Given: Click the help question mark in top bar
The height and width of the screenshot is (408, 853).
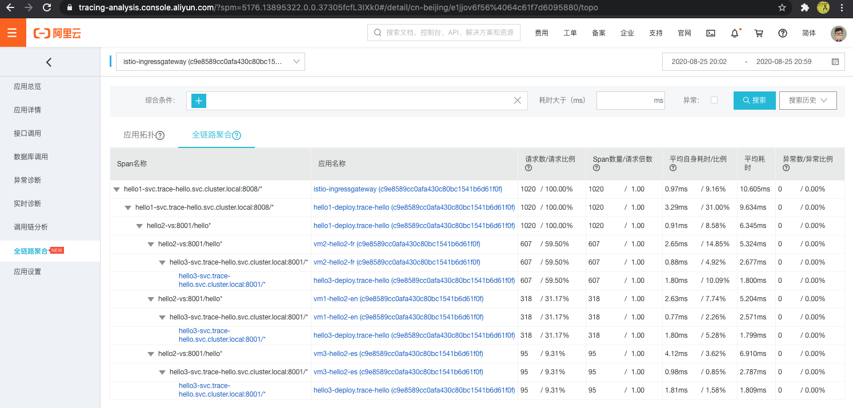Looking at the screenshot, I should (783, 33).
